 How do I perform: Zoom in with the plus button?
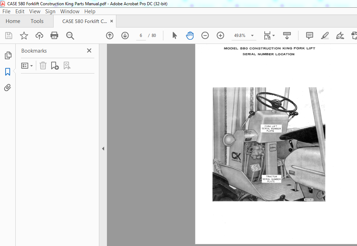pyautogui.click(x=220, y=36)
